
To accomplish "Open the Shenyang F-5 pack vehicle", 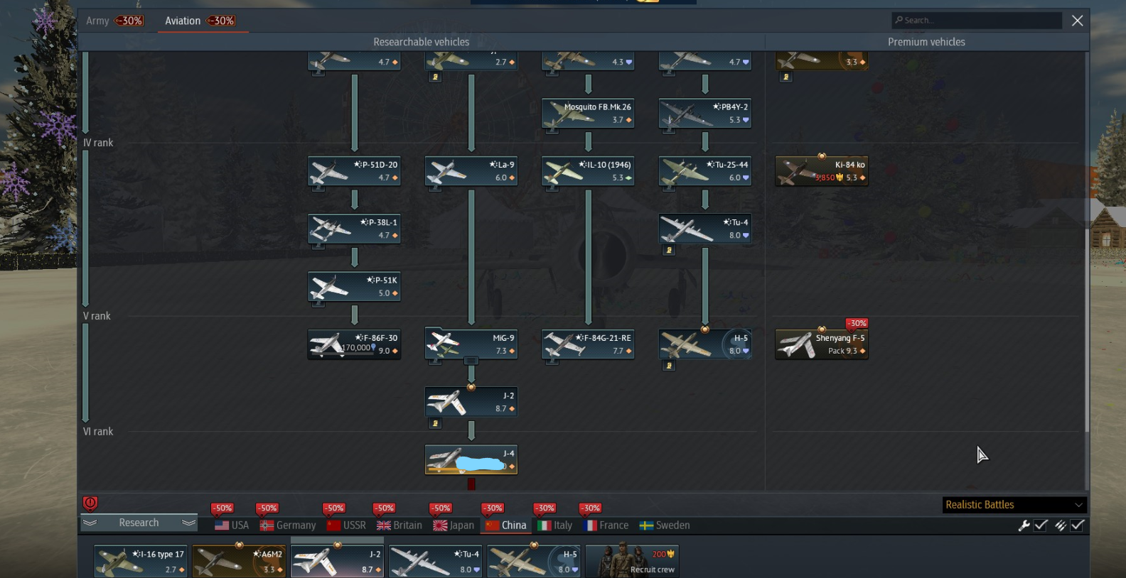I will [822, 344].
